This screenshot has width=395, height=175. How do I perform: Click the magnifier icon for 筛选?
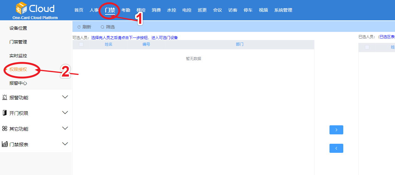click(103, 27)
